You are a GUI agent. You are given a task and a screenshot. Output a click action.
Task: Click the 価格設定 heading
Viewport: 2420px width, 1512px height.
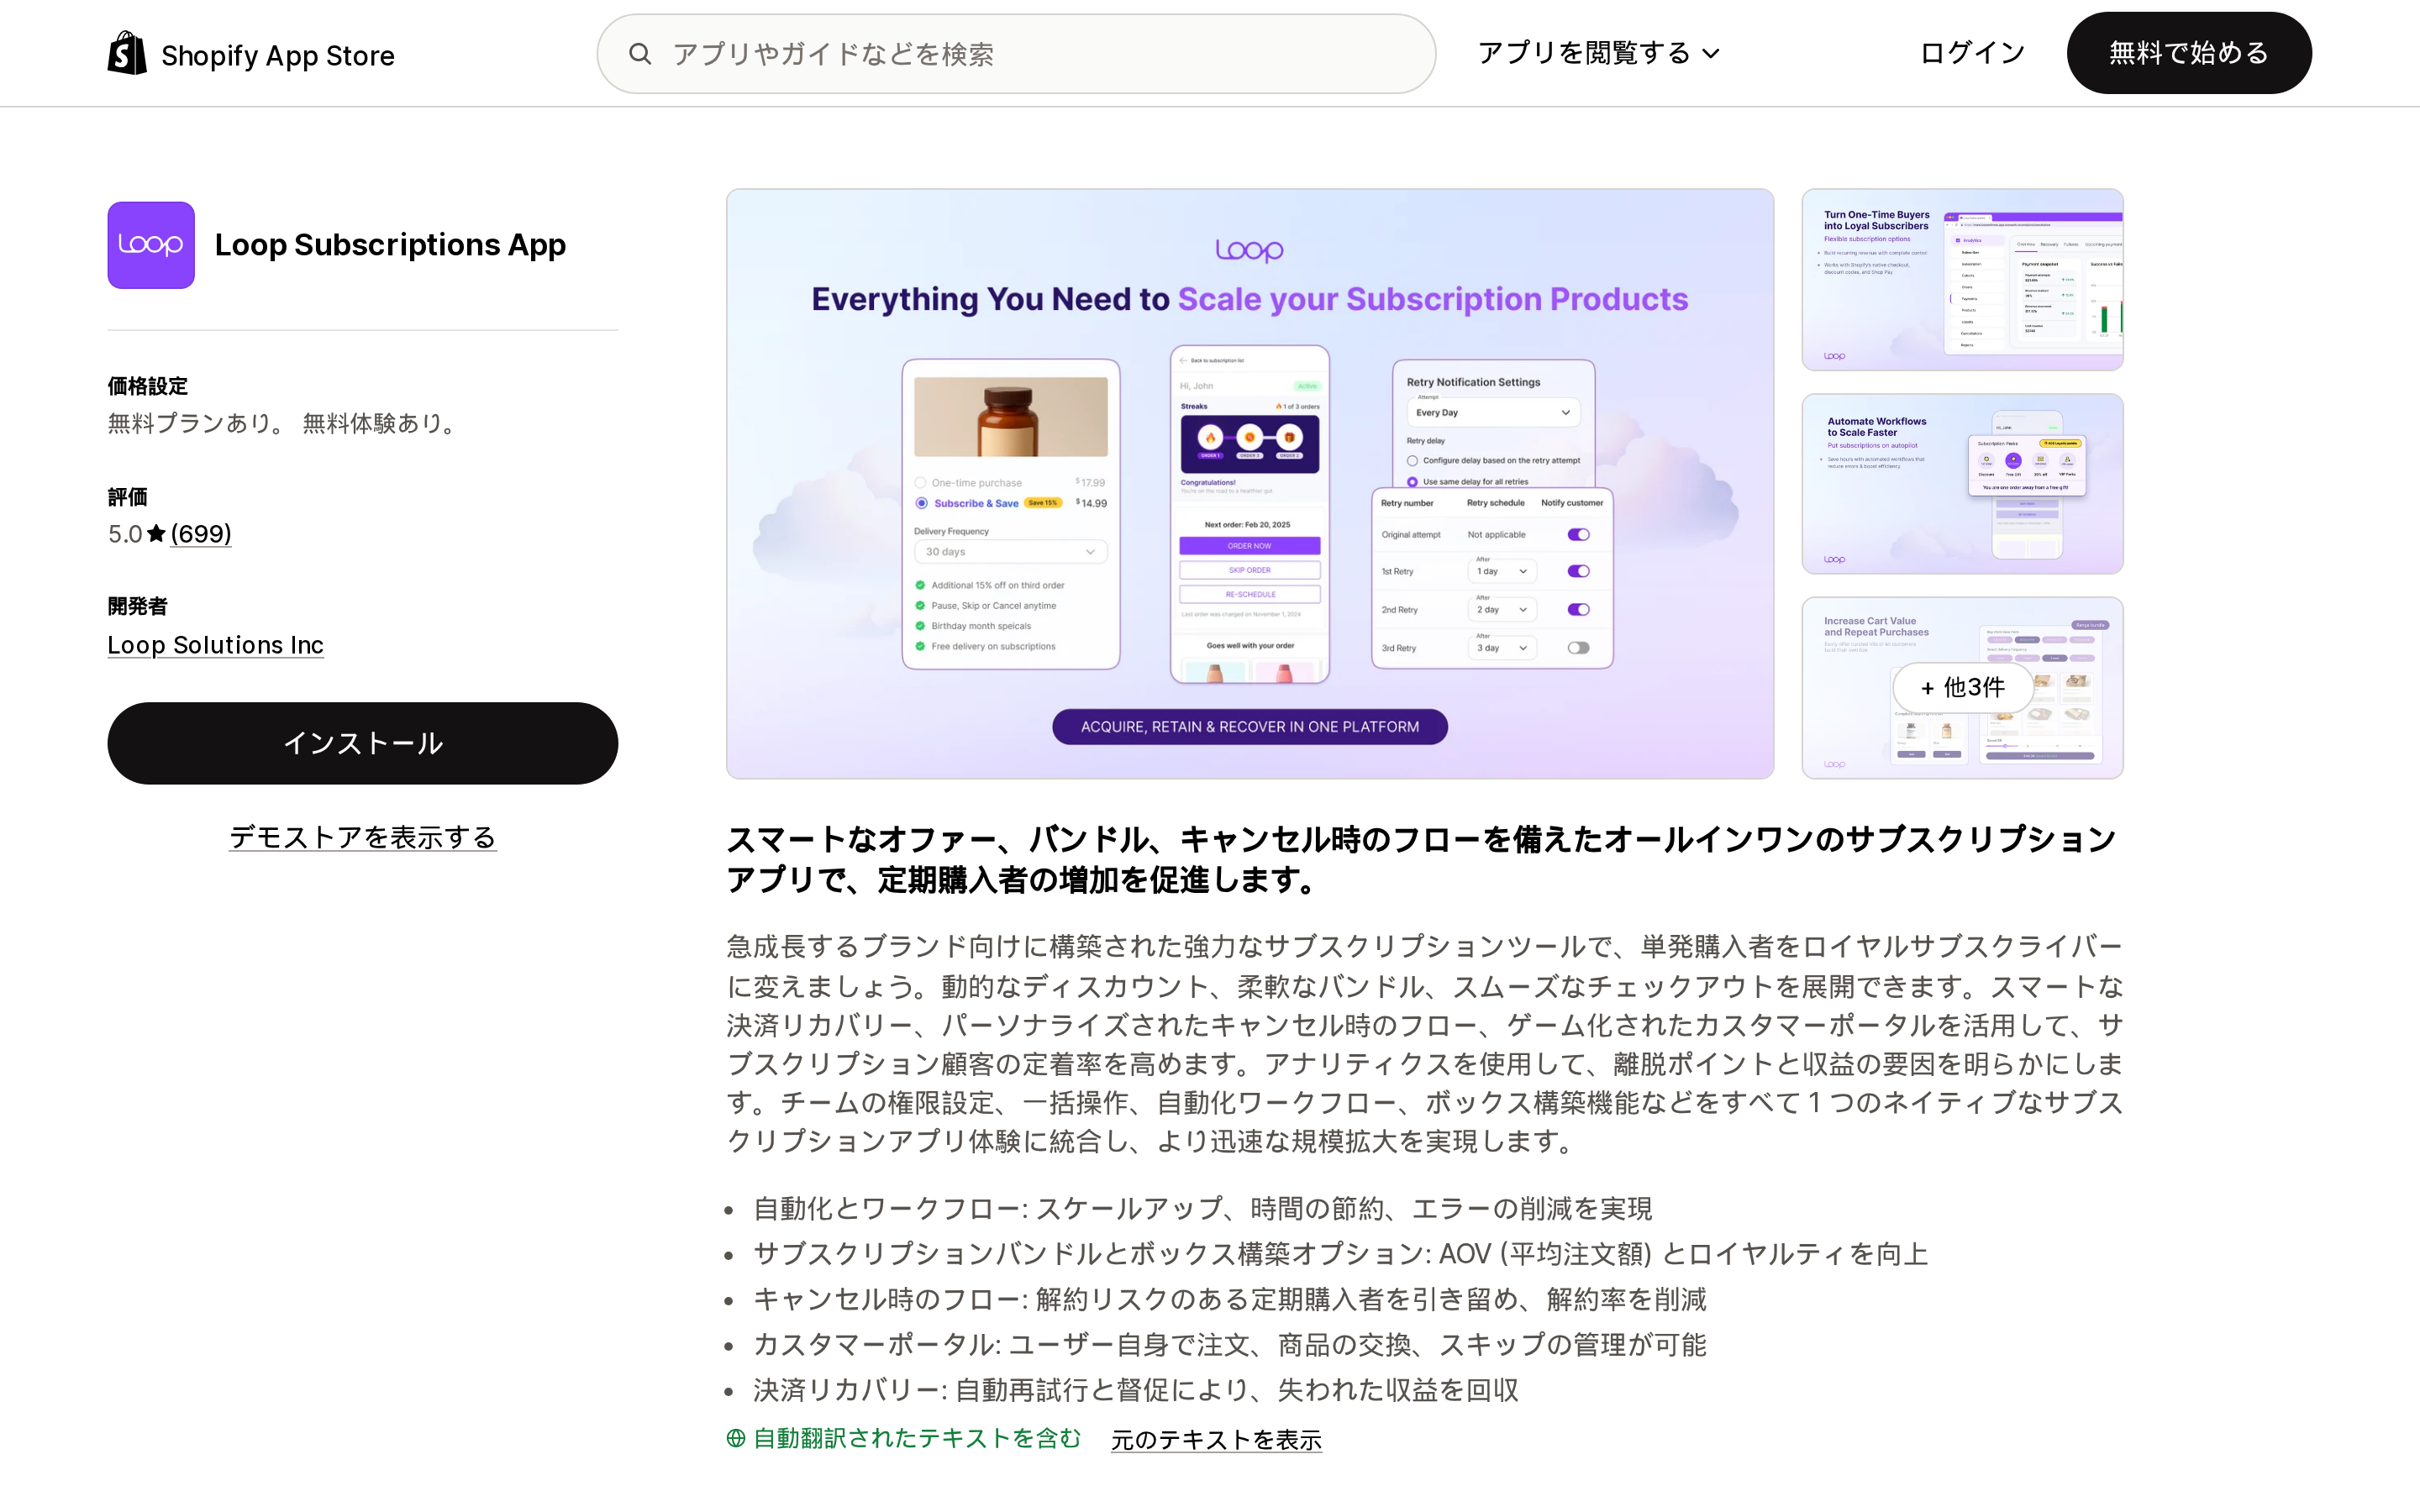pos(148,386)
